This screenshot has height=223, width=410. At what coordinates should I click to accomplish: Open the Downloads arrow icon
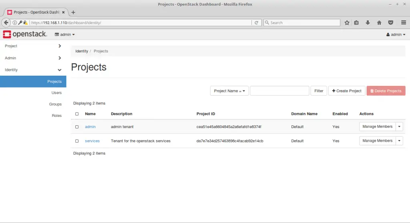click(368, 23)
